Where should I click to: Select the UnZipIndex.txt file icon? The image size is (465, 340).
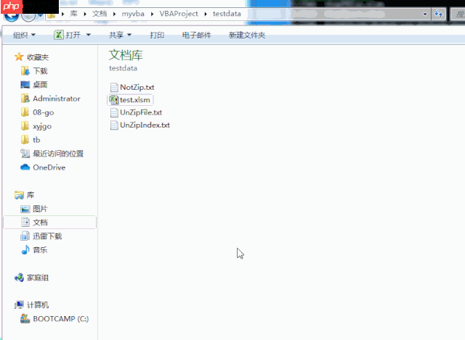click(x=114, y=125)
